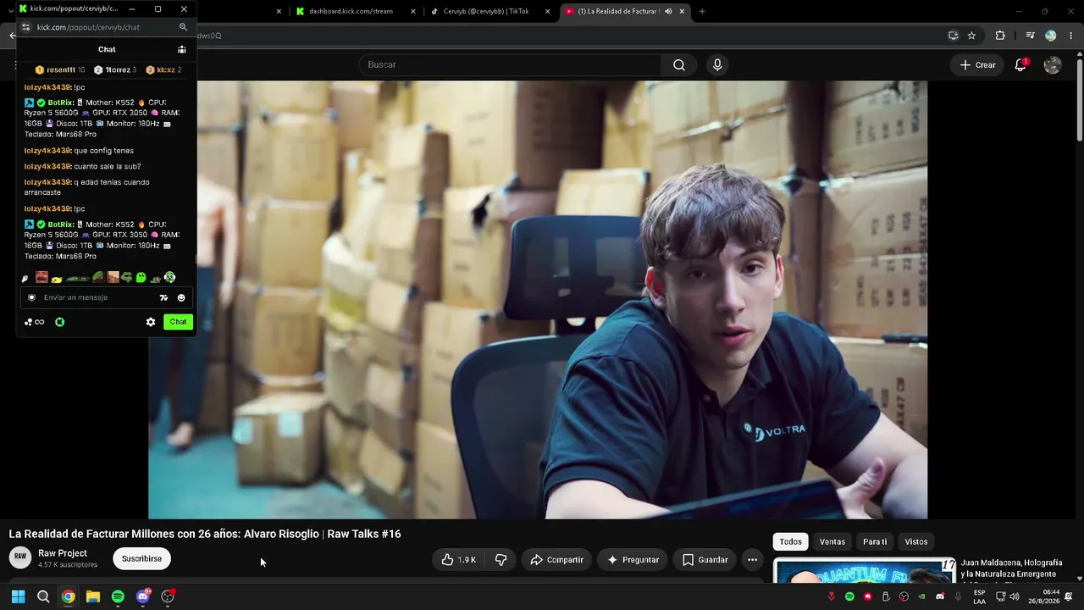The width and height of the screenshot is (1084, 610).
Task: Open viewers list icon in Kick chat header
Action: click(181, 49)
